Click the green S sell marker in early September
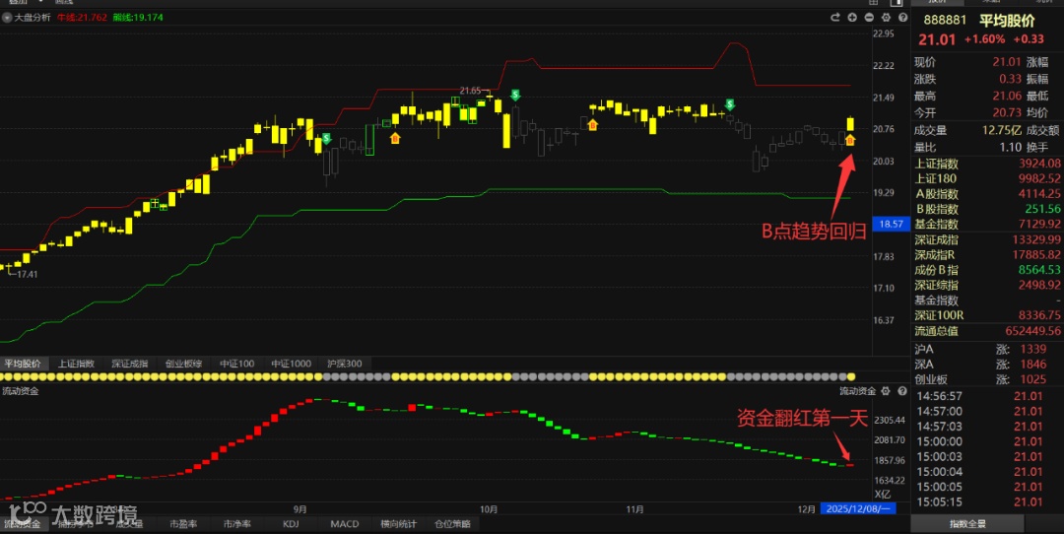Viewport: 1064px width, 534px height. click(x=326, y=138)
